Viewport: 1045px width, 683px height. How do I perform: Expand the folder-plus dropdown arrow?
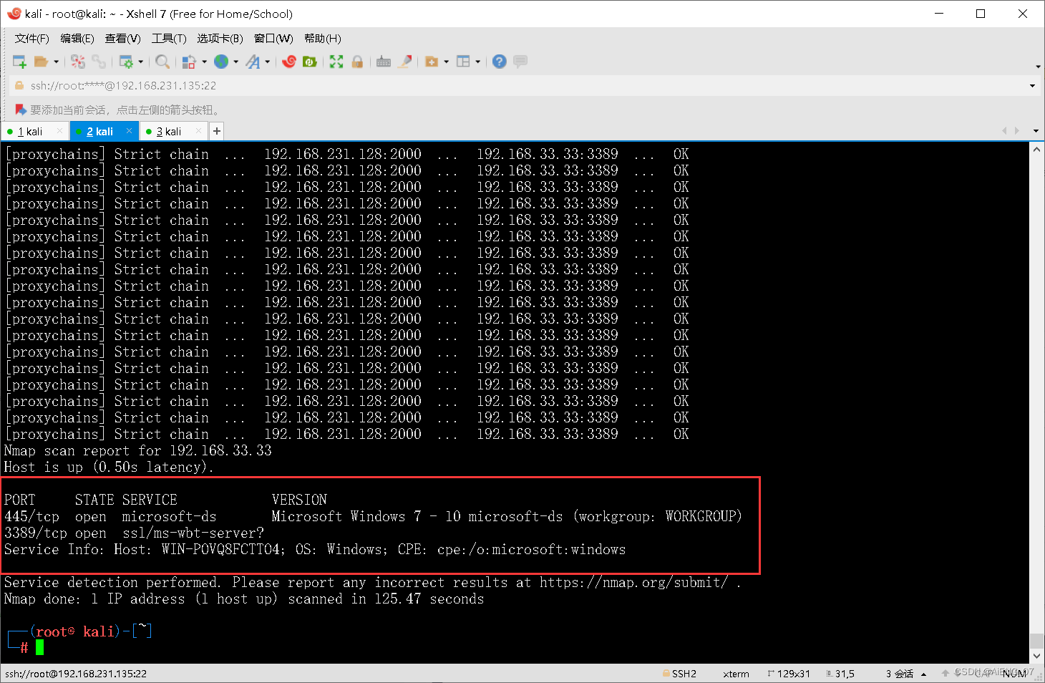[446, 62]
